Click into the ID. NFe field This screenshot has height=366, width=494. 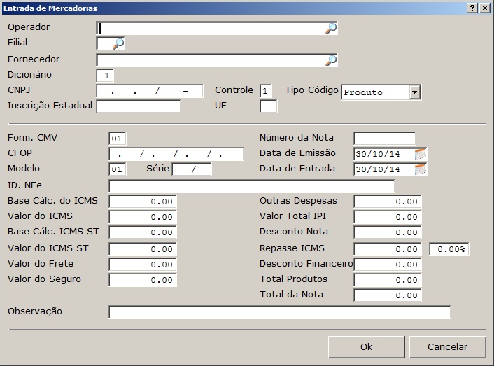[x=251, y=186]
